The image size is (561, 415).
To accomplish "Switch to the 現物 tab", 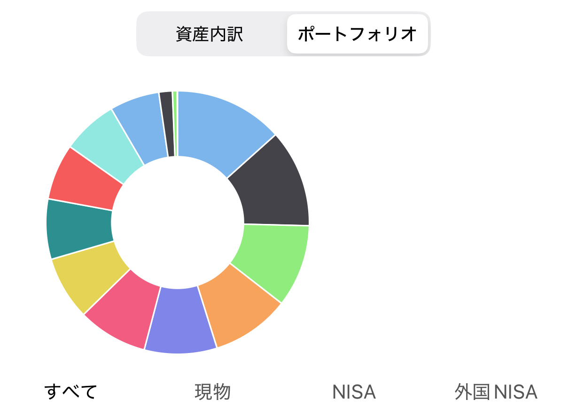I will 213,392.
